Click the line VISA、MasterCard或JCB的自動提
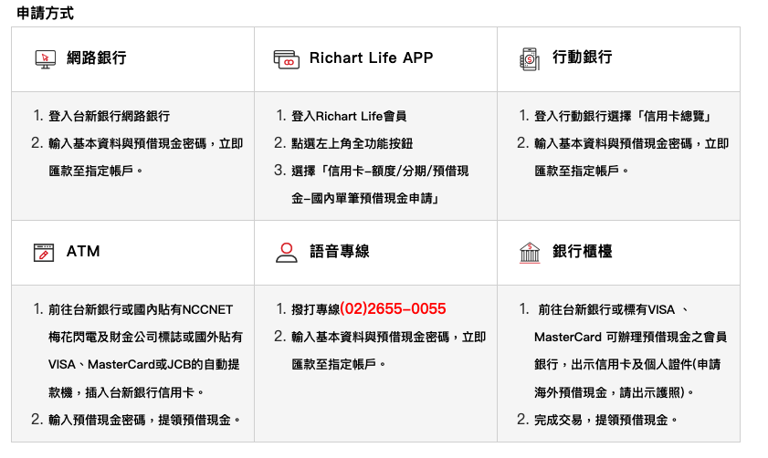This screenshot has width=768, height=458. pyautogui.click(x=144, y=365)
